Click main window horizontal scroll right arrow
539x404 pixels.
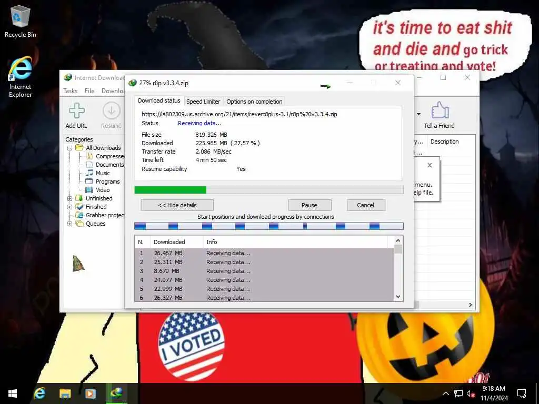(x=471, y=305)
